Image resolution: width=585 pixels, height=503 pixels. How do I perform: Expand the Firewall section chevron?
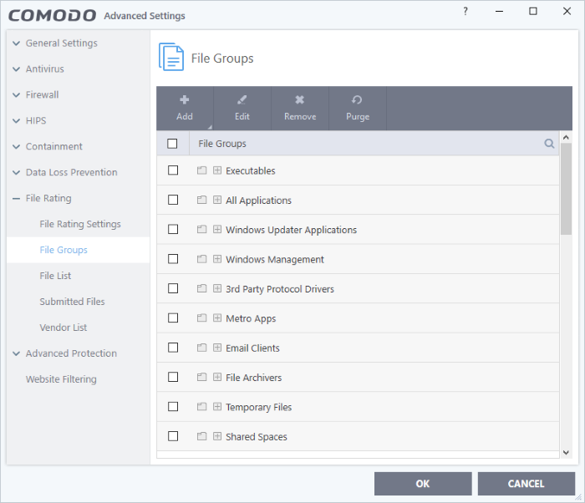tap(16, 94)
